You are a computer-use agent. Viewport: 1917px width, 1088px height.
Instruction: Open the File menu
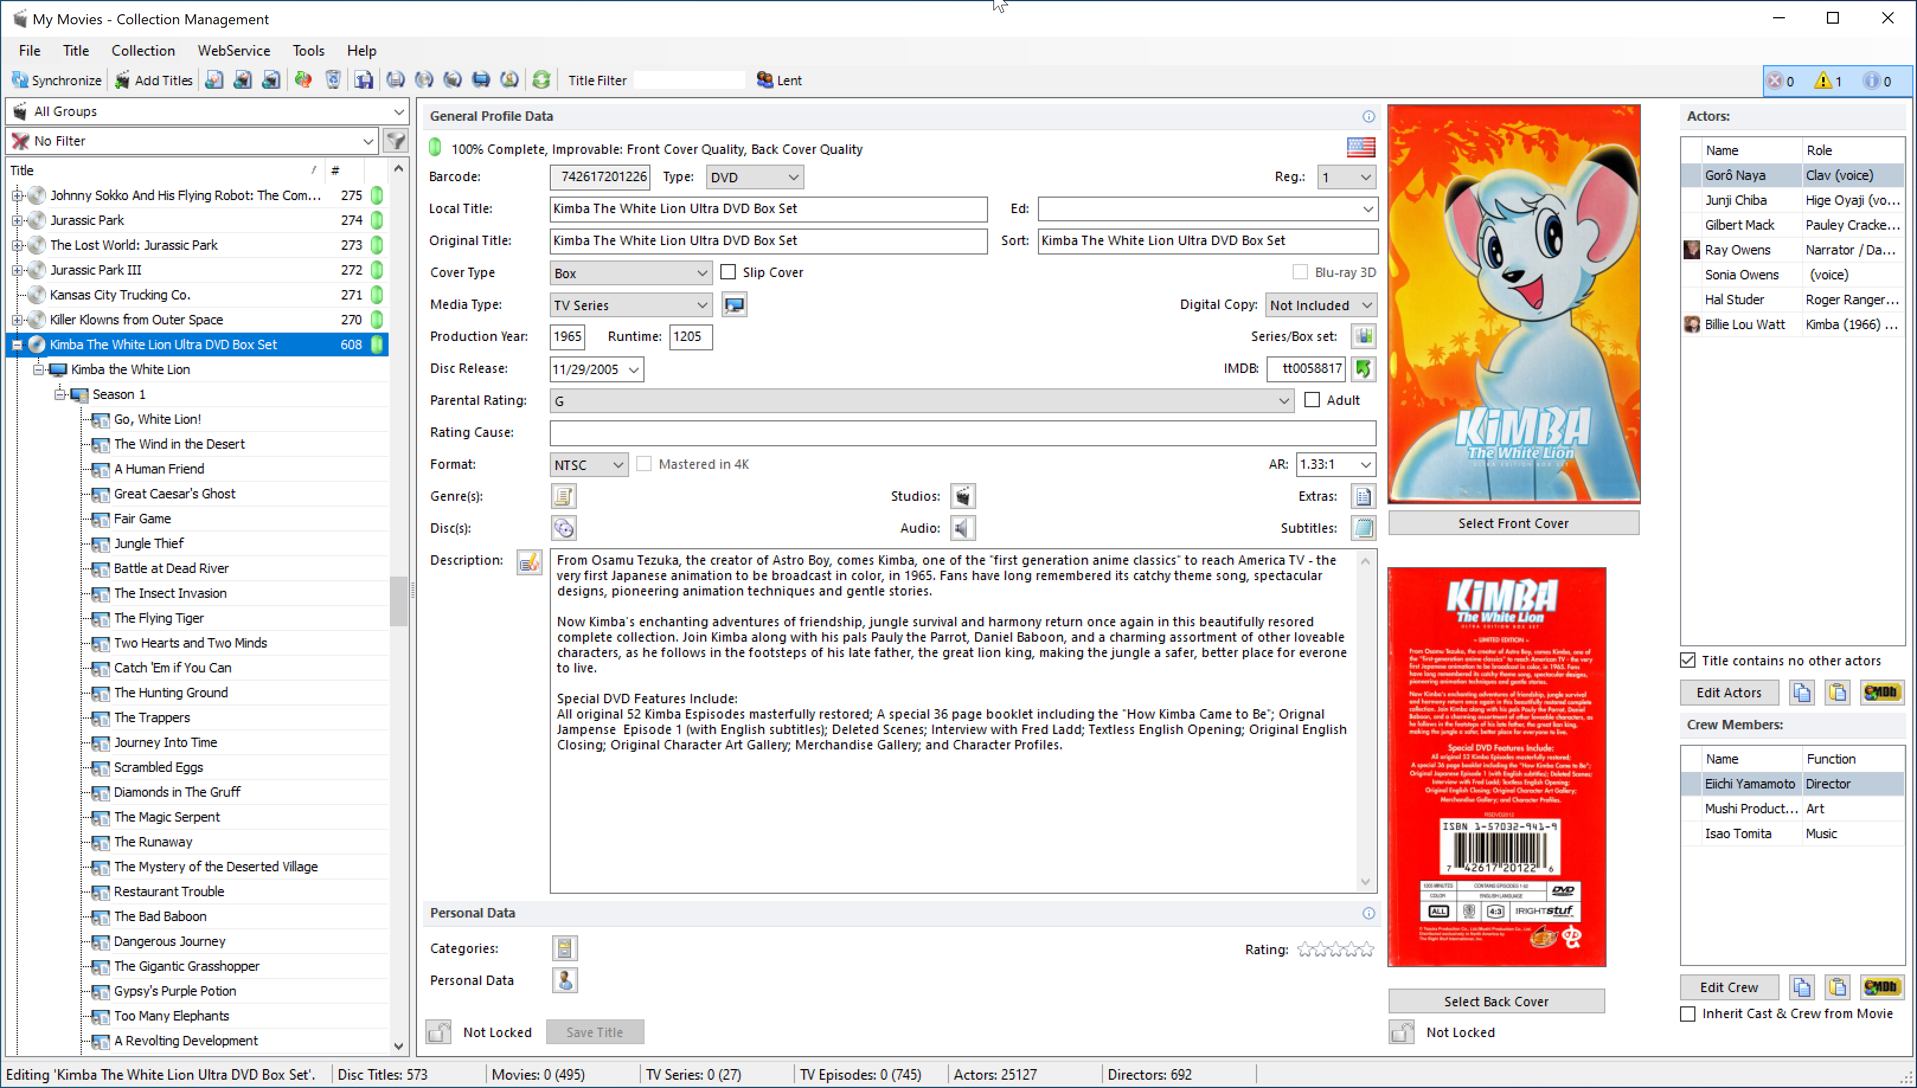click(29, 50)
